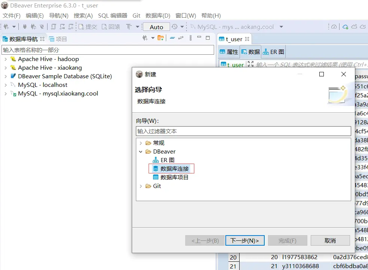Switch to the ER 图 tab in t_user editor
The image size is (368, 270).
click(273, 52)
